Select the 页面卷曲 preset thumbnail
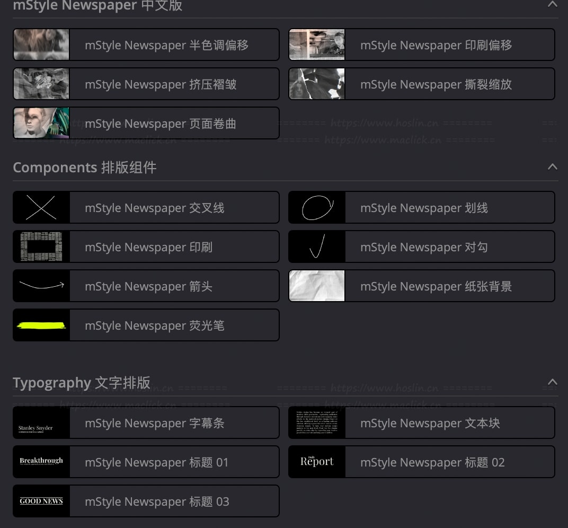 tap(41, 123)
